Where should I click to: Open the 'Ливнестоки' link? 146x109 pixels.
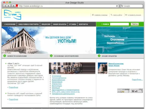pos(57,84)
